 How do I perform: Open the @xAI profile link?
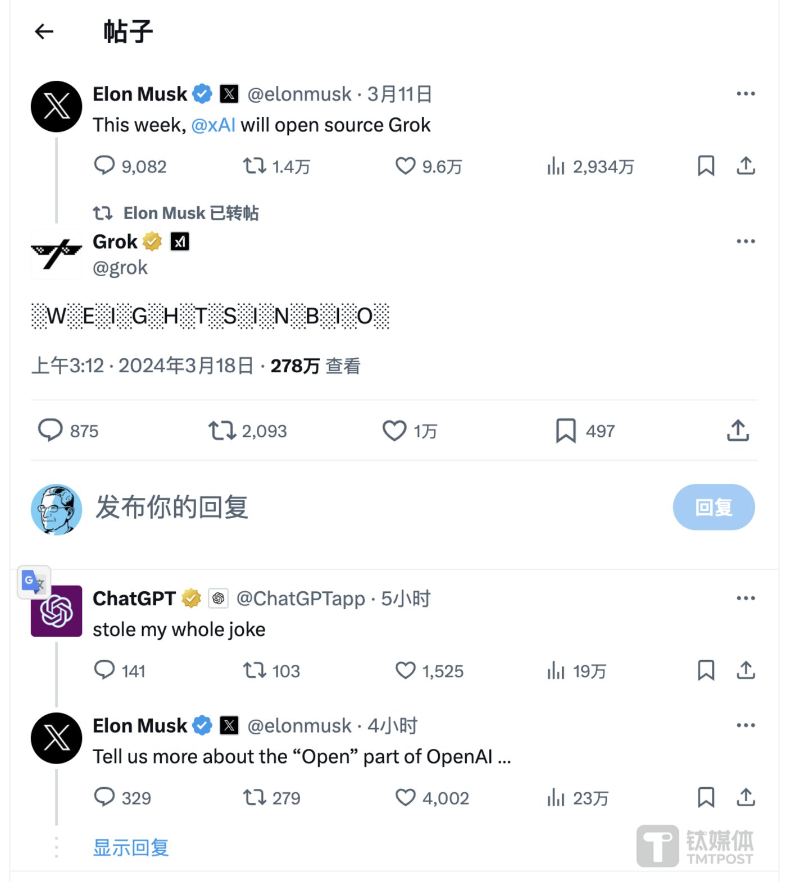pos(214,125)
